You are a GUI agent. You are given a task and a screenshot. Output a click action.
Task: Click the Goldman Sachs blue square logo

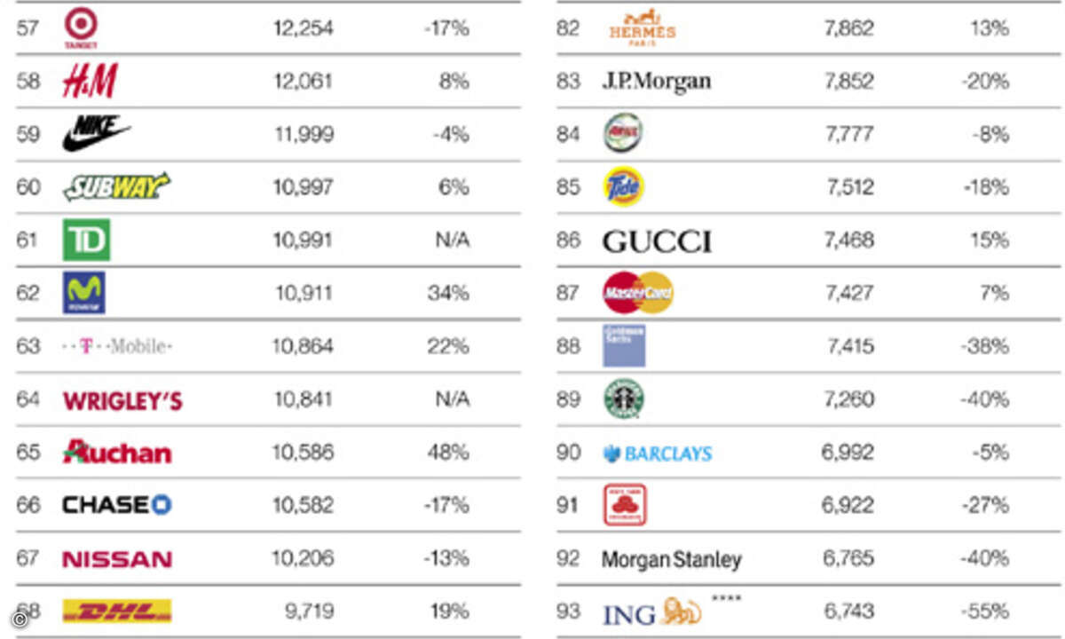tap(624, 345)
